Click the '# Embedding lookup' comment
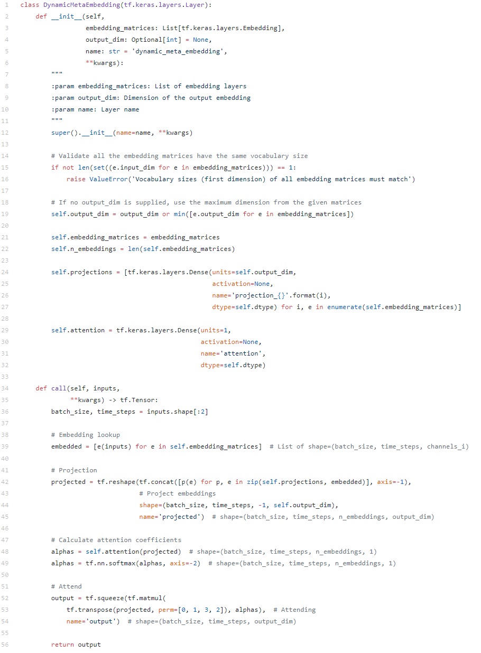 (86, 435)
